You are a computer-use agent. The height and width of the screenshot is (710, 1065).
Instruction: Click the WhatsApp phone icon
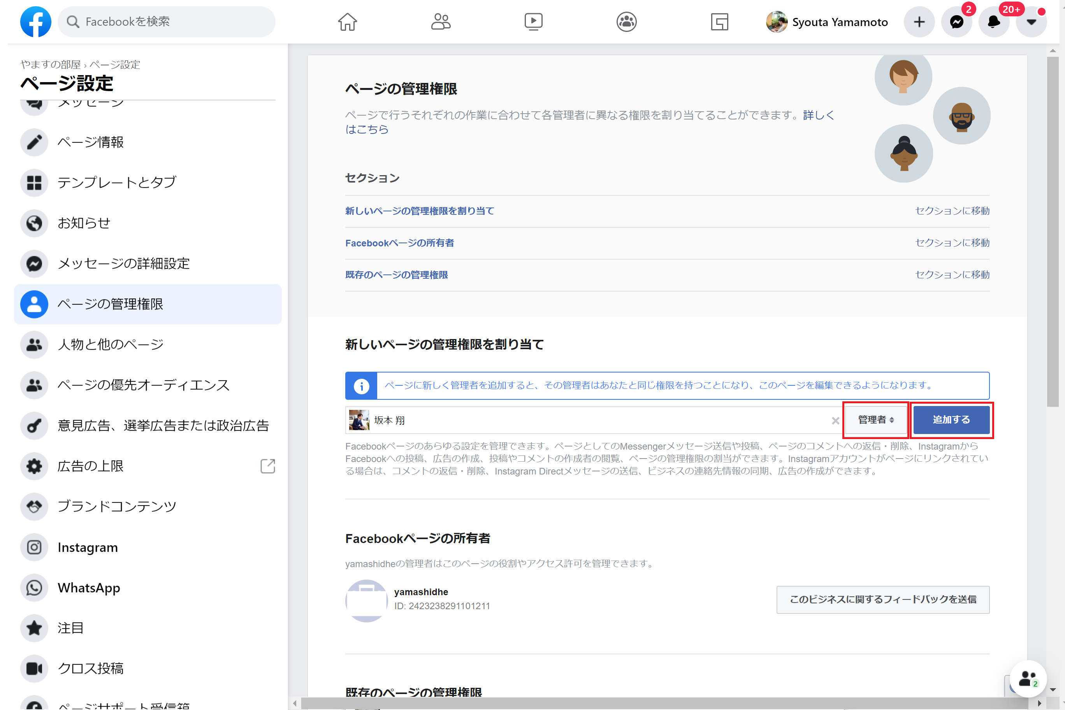[34, 588]
